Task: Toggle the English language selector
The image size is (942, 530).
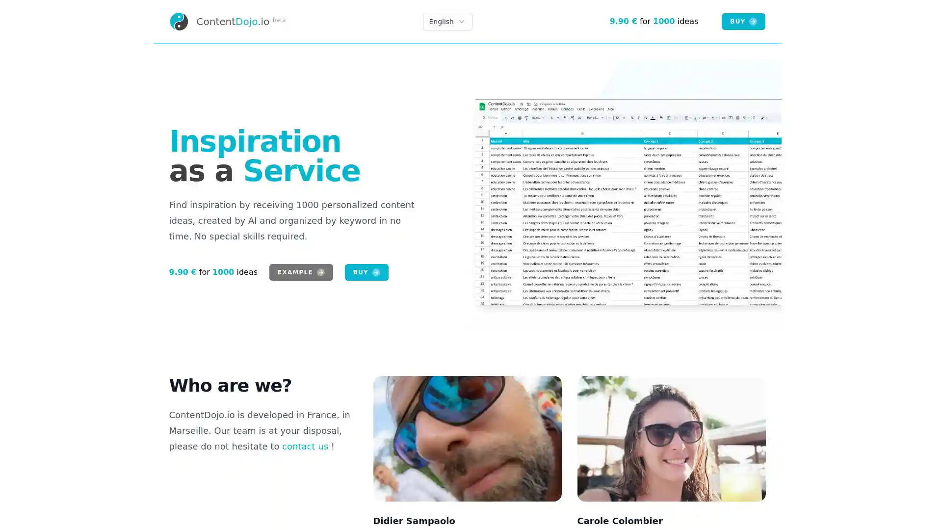Action: [x=447, y=22]
